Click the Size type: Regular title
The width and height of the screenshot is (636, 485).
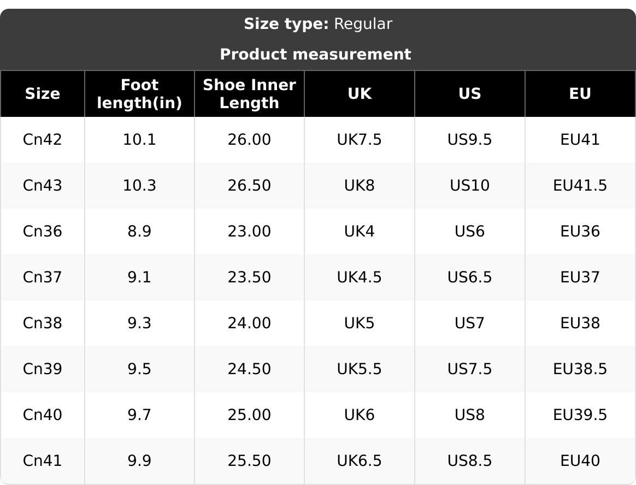click(318, 24)
